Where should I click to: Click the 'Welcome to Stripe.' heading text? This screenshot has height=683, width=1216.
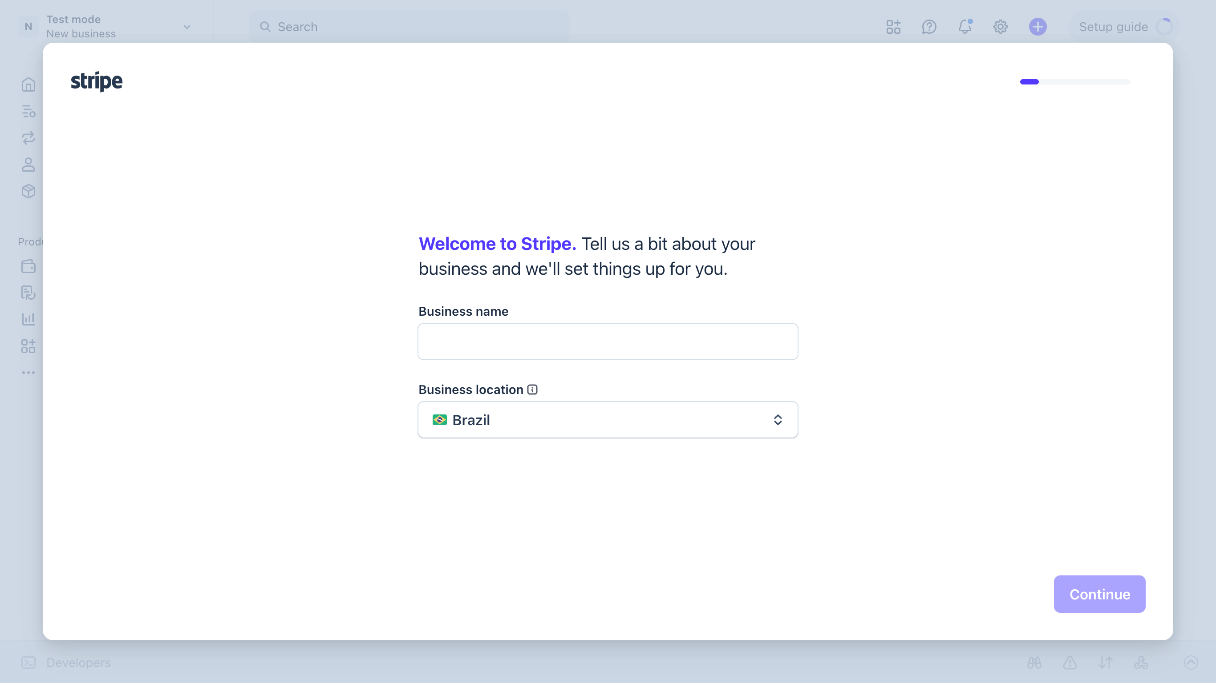coord(497,244)
